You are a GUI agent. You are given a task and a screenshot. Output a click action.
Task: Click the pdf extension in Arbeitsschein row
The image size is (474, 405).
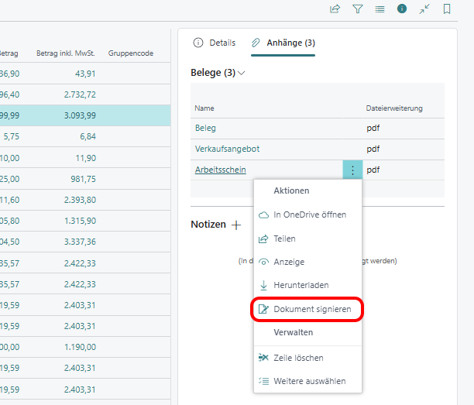[x=373, y=170]
